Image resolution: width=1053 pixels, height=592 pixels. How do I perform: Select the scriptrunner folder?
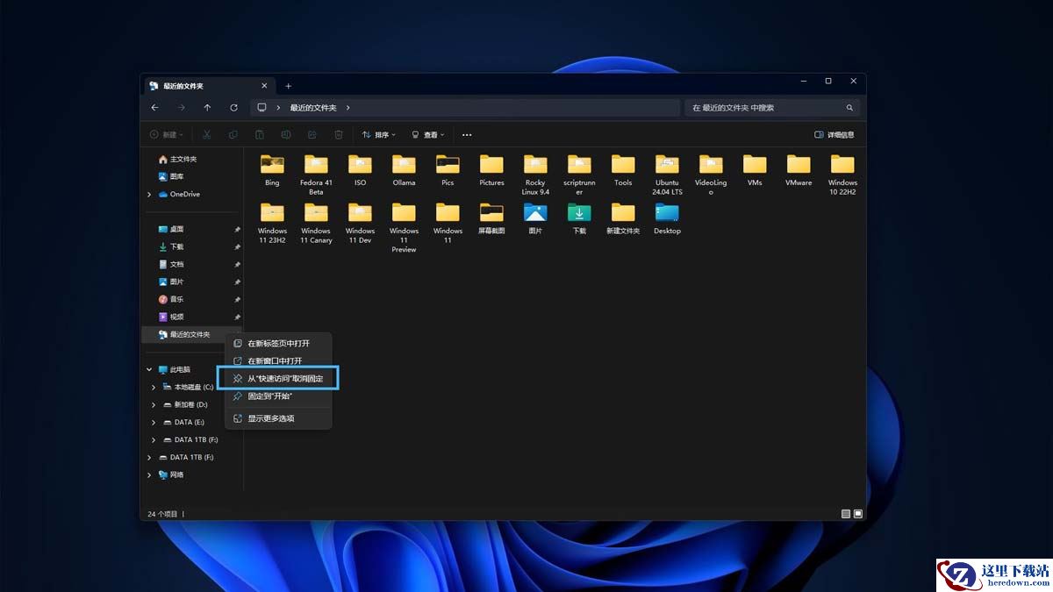coord(579,175)
